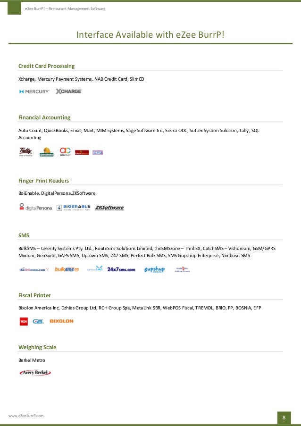Open the AutoCount logo
Viewport: 301px width, 426px height.
pyautogui.click(x=65, y=151)
